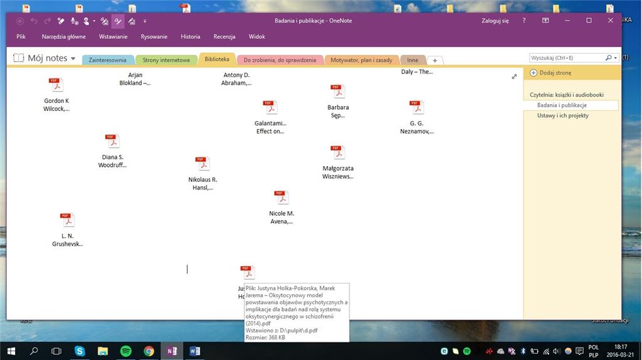Switch to the Do zrobienia, do sprawdzenia tab
The width and height of the screenshot is (642, 360).
tap(280, 60)
